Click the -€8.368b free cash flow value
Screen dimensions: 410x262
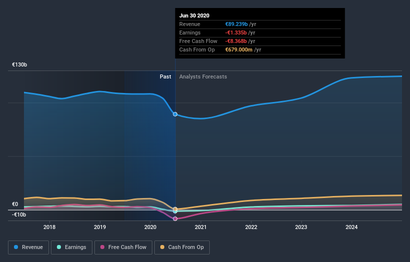pyautogui.click(x=236, y=41)
